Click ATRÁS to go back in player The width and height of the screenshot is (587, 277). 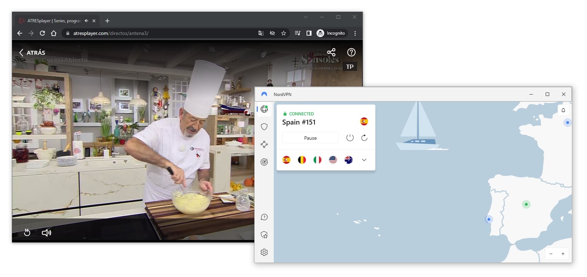click(32, 53)
